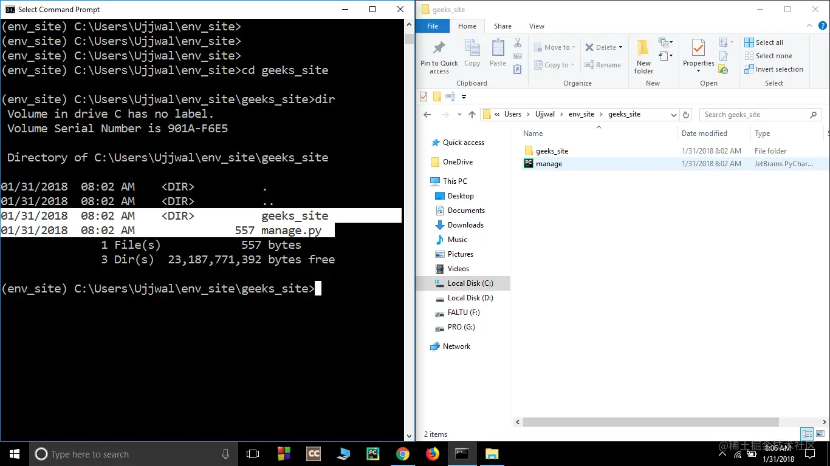Select OneDrive in navigation pane
830x466 pixels.
[458, 162]
